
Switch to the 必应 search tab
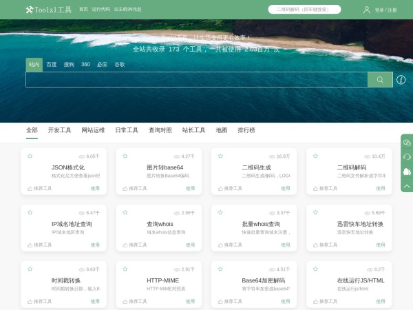coord(102,64)
